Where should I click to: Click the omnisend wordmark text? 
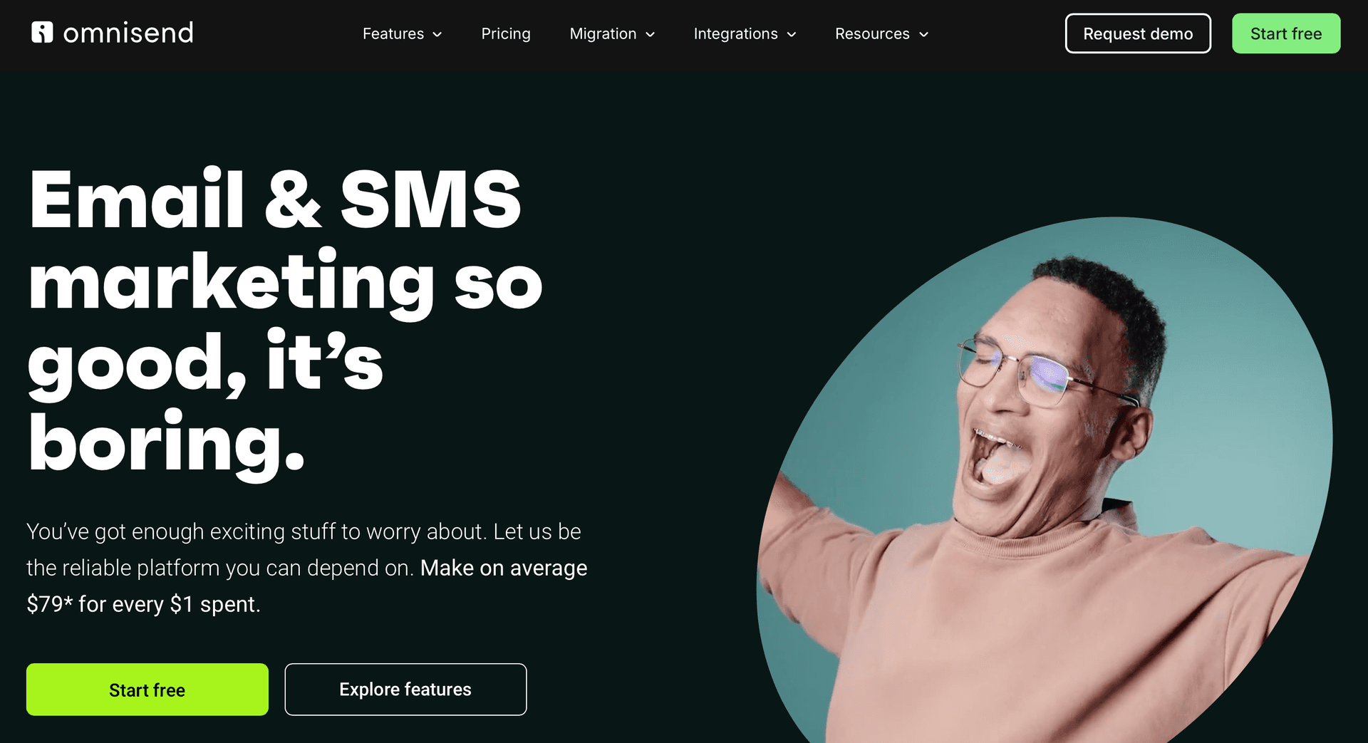(x=128, y=33)
